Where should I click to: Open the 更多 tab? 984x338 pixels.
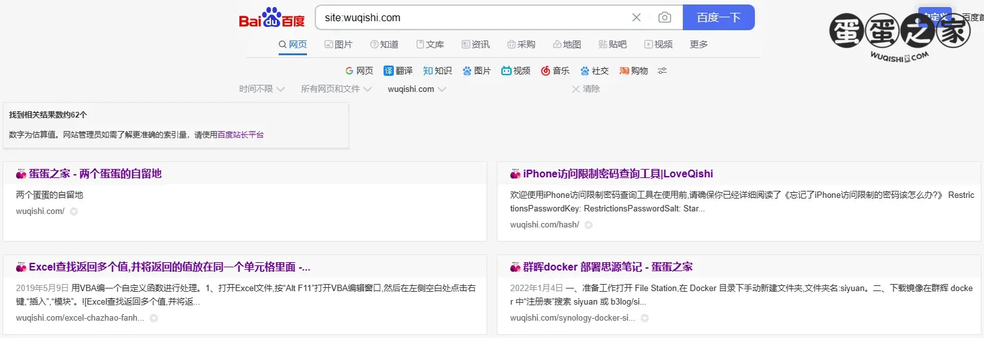tap(699, 44)
